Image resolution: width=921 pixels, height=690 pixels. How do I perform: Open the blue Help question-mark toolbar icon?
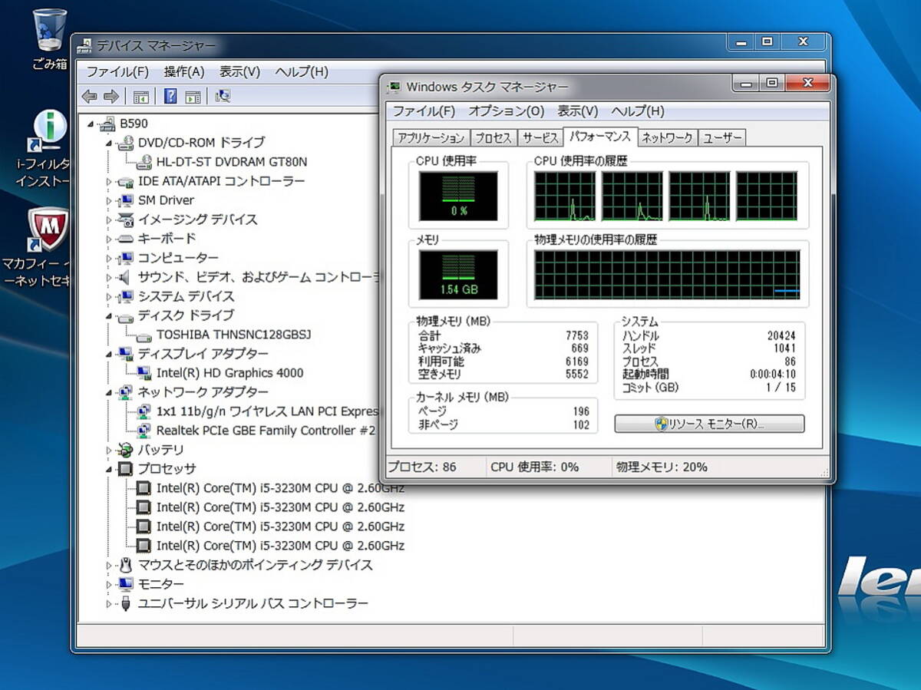pos(170,96)
